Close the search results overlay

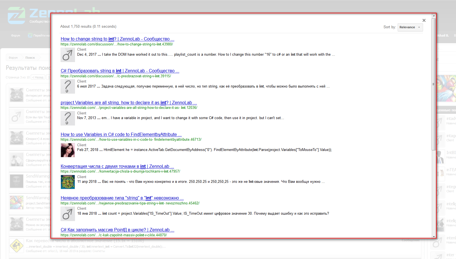424,20
